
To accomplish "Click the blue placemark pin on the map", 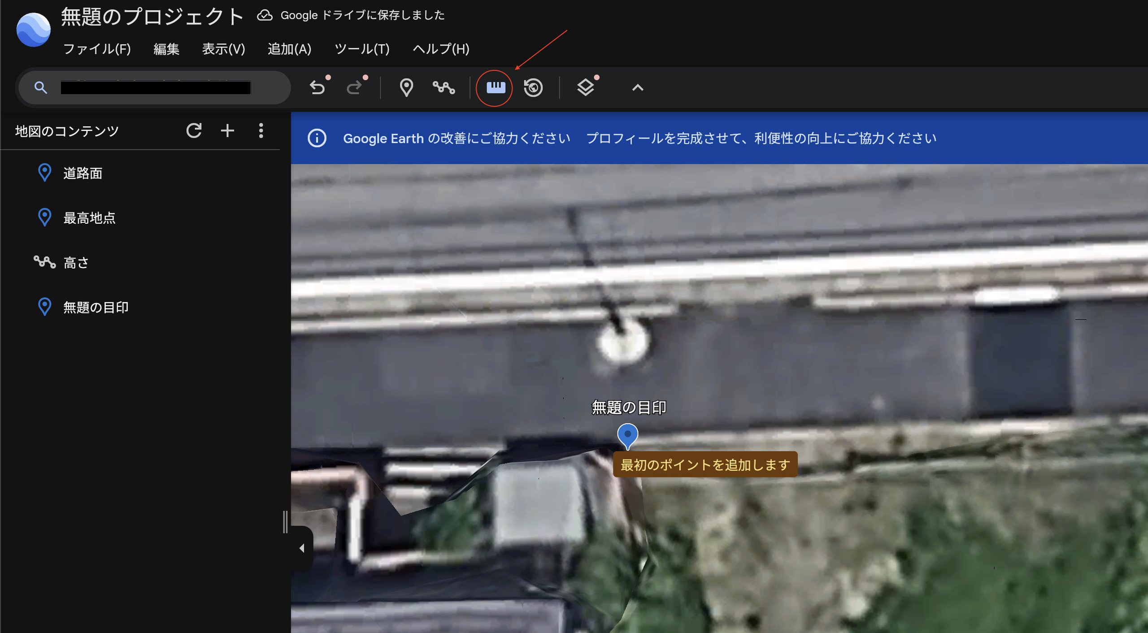I will 627,436.
